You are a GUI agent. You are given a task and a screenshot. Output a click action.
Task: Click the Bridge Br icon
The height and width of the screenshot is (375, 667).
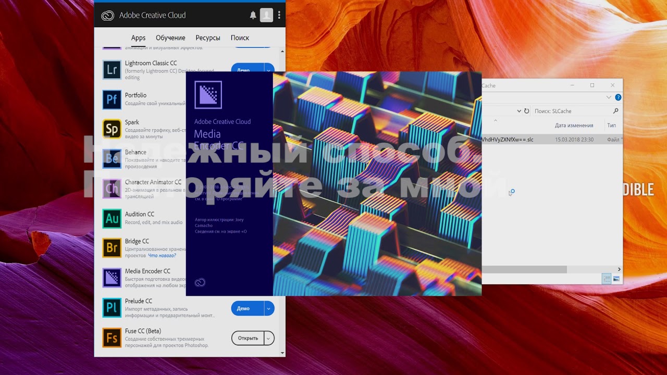pos(112,248)
